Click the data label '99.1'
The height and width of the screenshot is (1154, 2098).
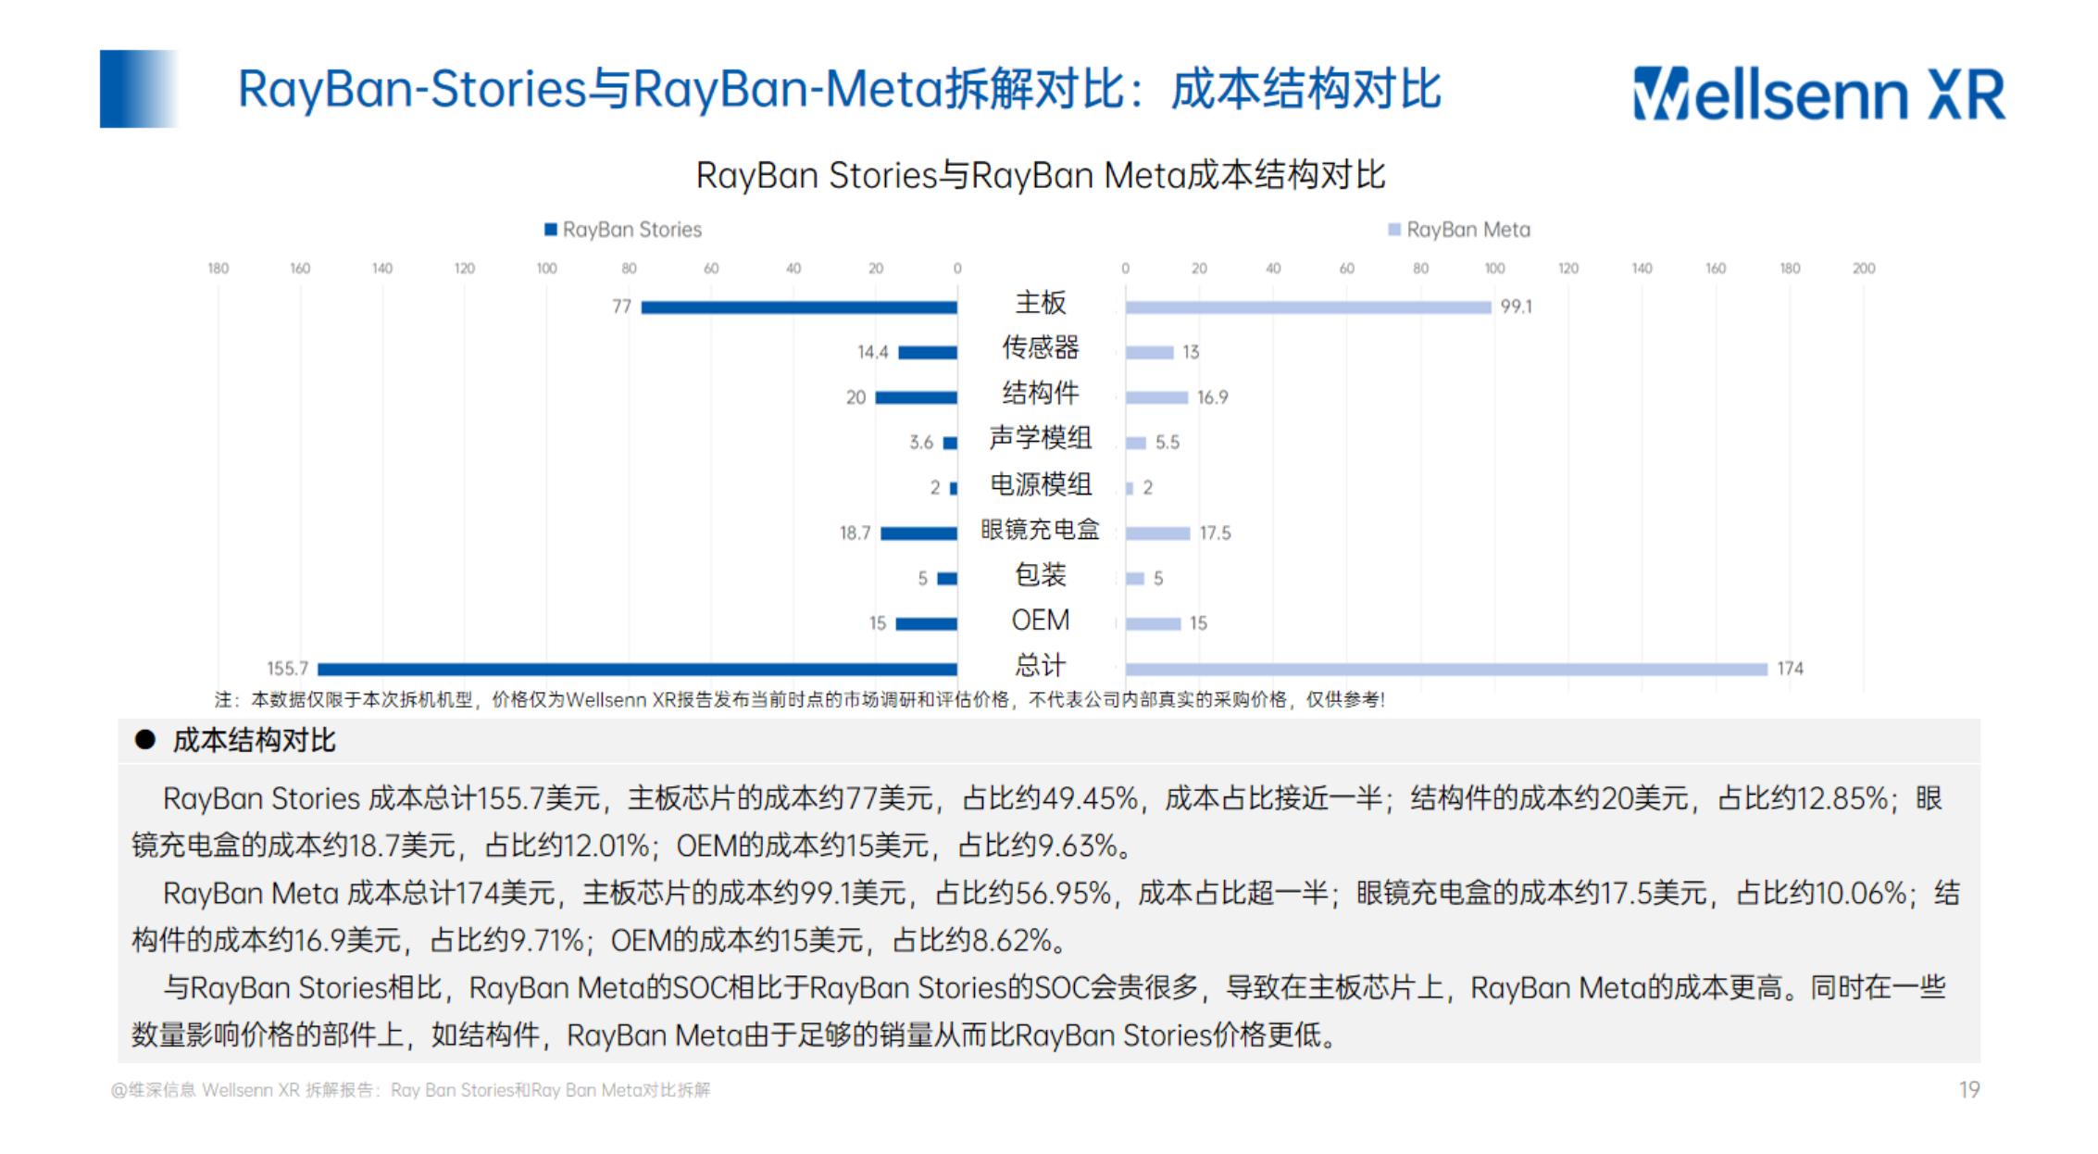pos(1517,307)
